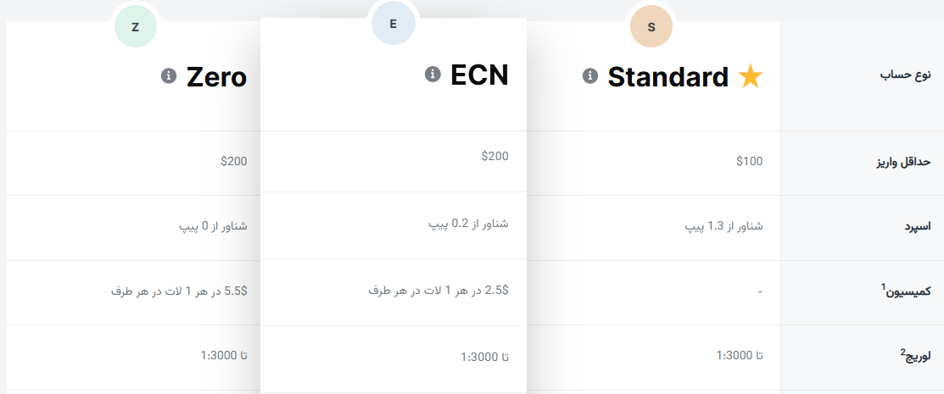
Task: Click ECN spread value of 0.2 pip
Action: (x=468, y=224)
